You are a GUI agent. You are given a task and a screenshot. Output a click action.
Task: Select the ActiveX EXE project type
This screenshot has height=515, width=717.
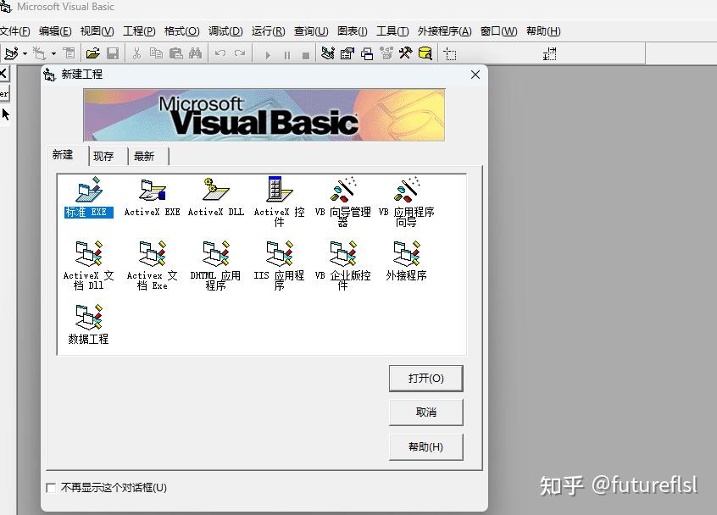coord(153,197)
